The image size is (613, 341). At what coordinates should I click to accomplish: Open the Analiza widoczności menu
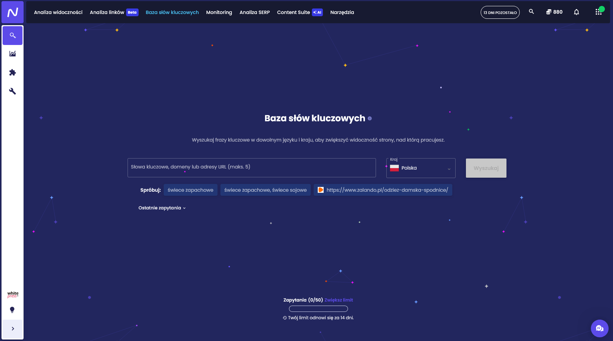coord(58,12)
